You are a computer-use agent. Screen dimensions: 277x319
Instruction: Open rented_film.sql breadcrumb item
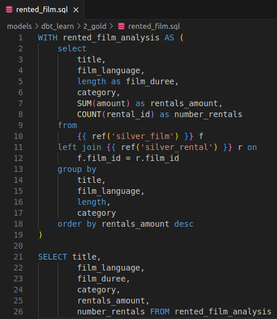click(154, 26)
